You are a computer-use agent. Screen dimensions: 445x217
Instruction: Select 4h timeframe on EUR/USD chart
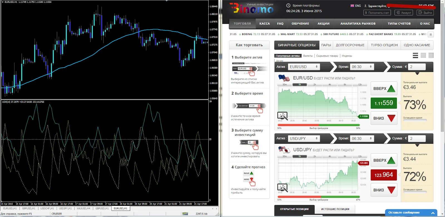tap(330, 85)
